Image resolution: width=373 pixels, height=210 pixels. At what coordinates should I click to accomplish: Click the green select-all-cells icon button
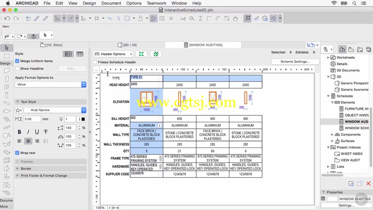point(141,54)
